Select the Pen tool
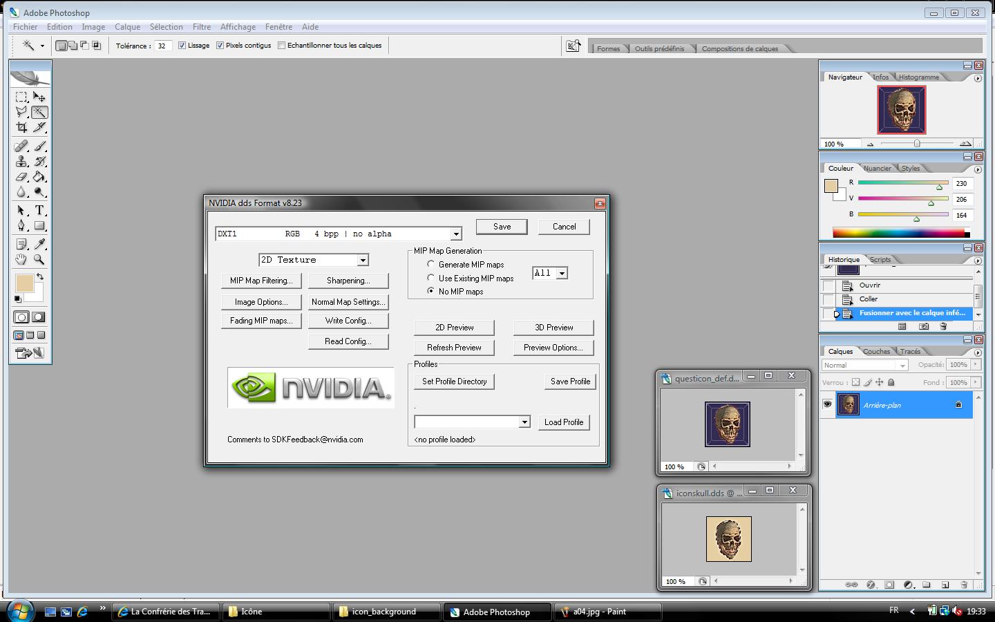 coord(21,225)
